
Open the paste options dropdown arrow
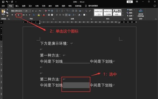[x=3, y=16]
